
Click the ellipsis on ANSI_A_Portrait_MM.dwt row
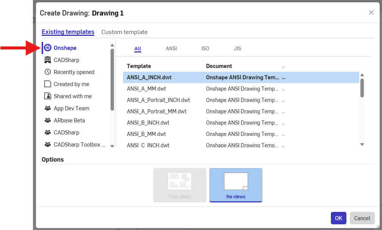click(x=283, y=112)
